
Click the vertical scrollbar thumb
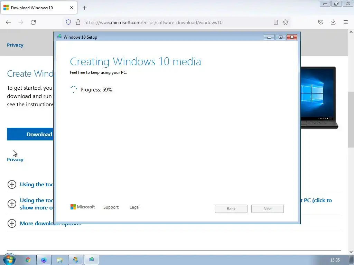[x=351, y=119]
